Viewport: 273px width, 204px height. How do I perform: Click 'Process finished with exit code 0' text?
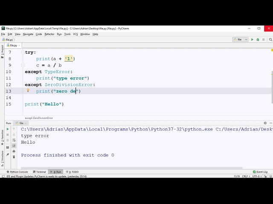(x=67, y=155)
